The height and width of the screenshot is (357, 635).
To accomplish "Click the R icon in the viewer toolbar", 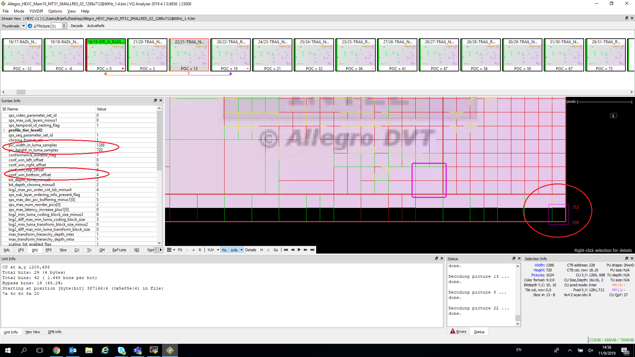I will (x=200, y=250).
